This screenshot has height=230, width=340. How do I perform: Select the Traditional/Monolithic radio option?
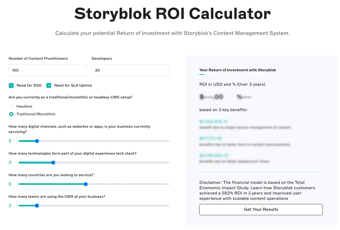[11, 114]
